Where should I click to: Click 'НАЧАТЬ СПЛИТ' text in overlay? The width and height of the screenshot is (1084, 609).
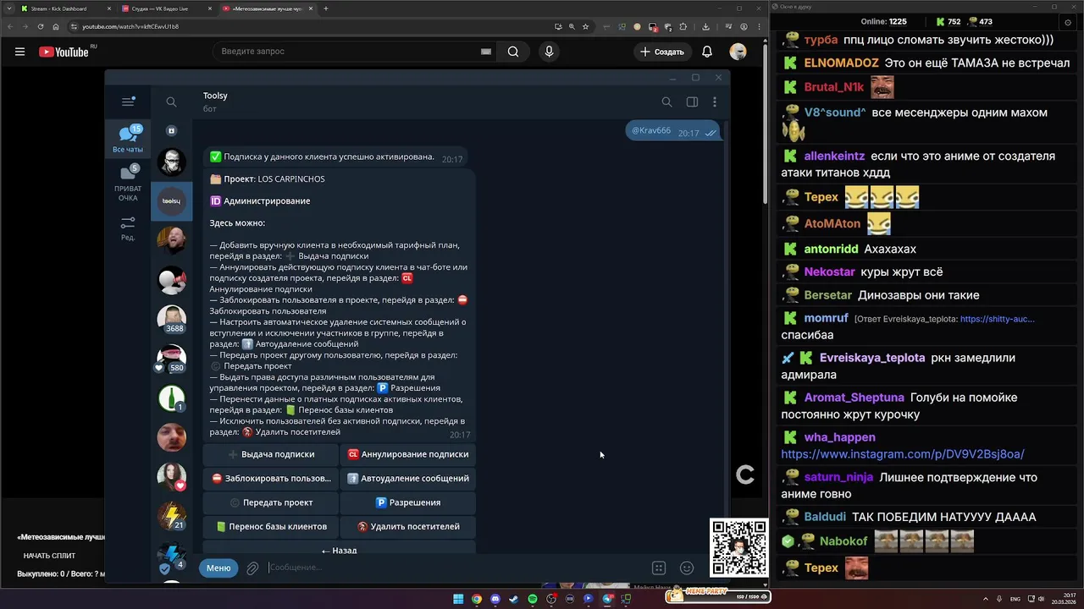pos(49,556)
